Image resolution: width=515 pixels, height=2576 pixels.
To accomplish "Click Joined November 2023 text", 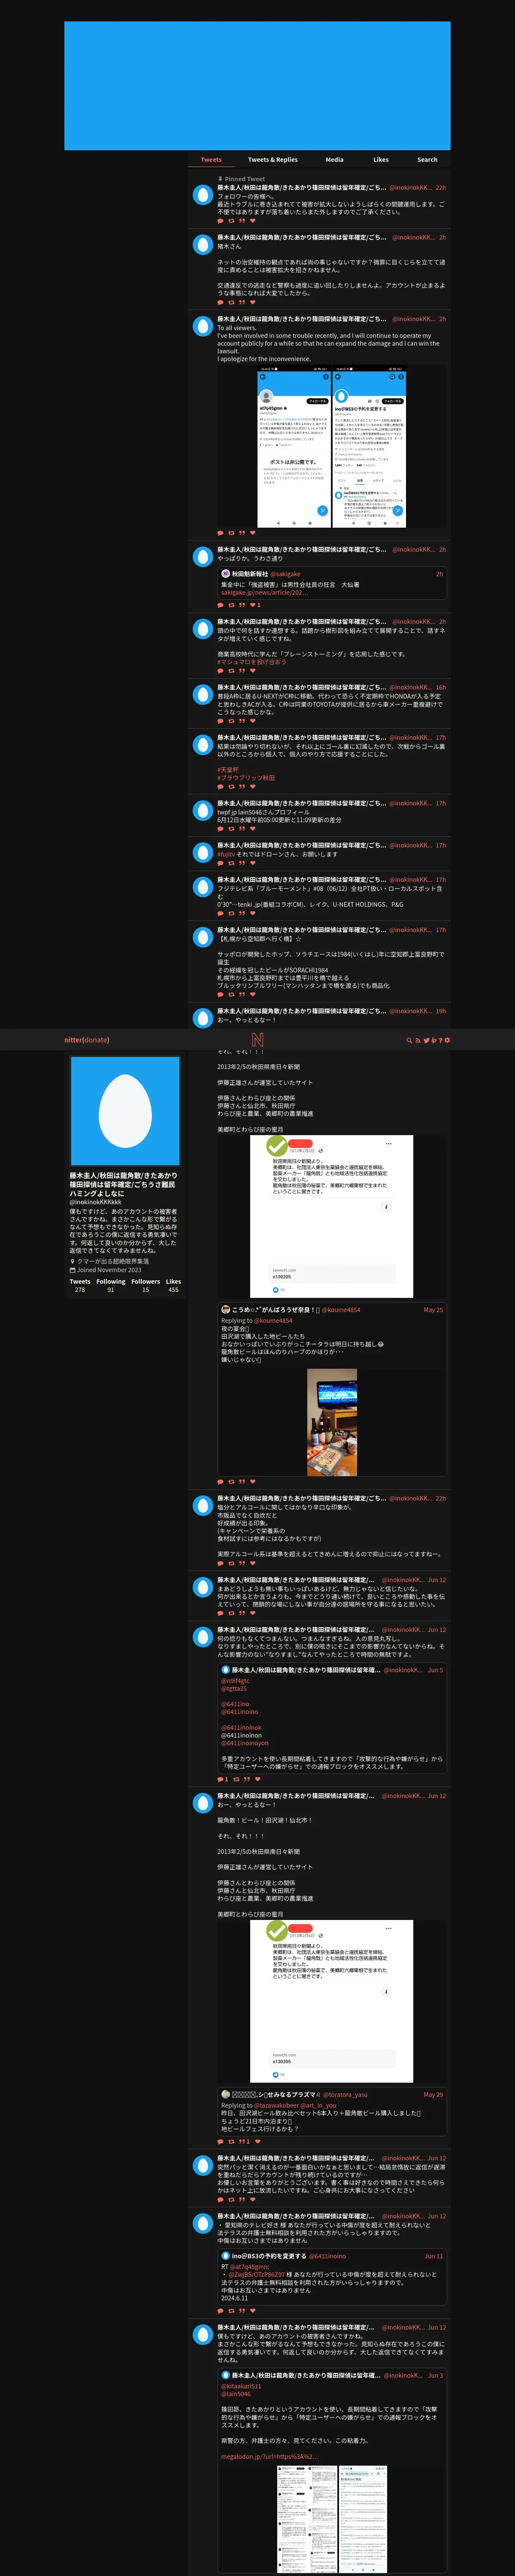I will (x=109, y=1270).
